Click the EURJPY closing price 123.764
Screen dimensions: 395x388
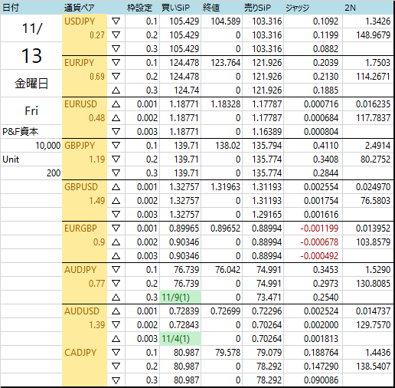225,63
